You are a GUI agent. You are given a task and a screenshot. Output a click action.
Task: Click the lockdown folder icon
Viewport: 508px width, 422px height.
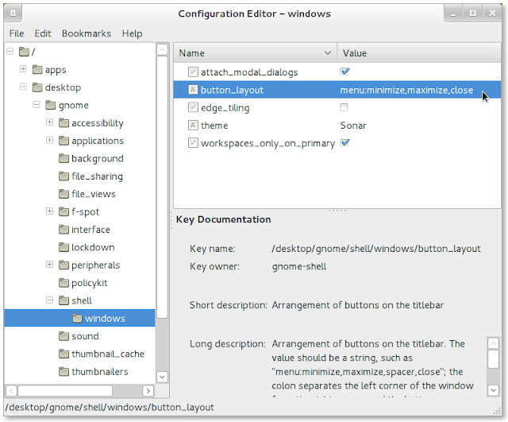[63, 248]
